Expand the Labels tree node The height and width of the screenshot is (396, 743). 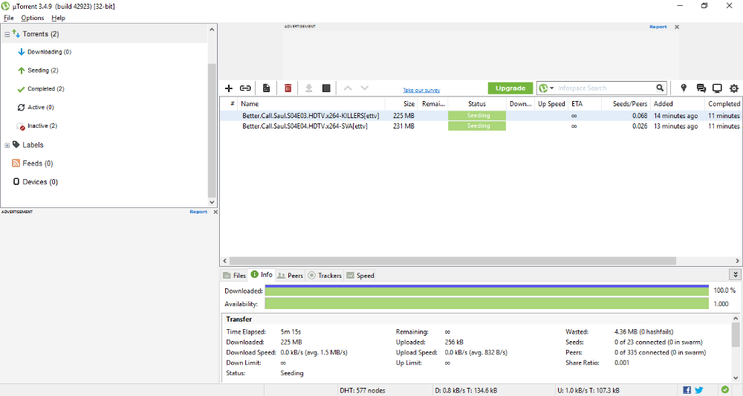pos(7,146)
